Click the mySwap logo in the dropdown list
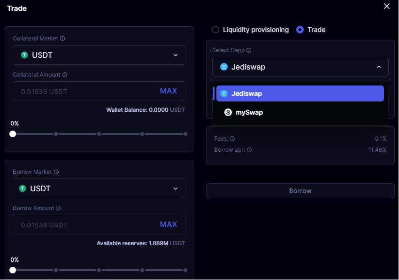 point(228,112)
